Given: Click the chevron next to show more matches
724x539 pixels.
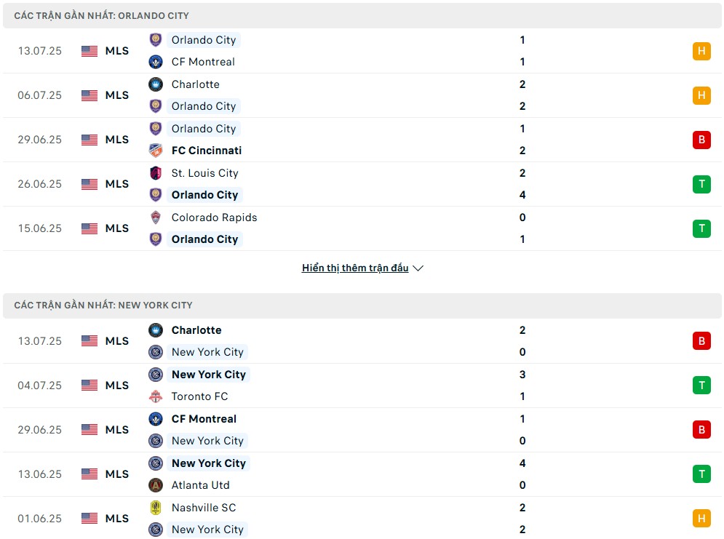Looking at the screenshot, I should 418,268.
